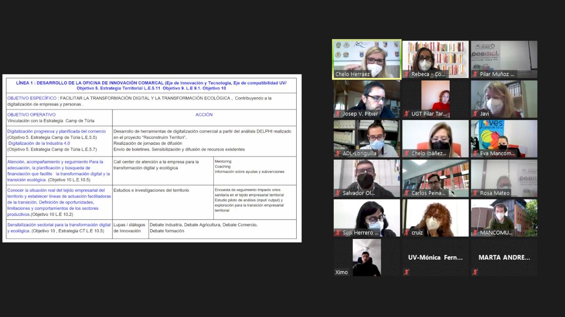This screenshot has height=317, width=565.
Task: Click the shared slide LÍNEA 1 title
Action: (151, 85)
